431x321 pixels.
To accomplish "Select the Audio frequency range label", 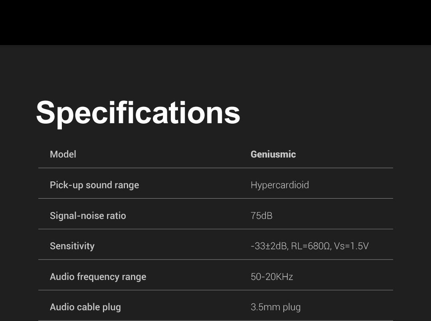I will tap(98, 277).
